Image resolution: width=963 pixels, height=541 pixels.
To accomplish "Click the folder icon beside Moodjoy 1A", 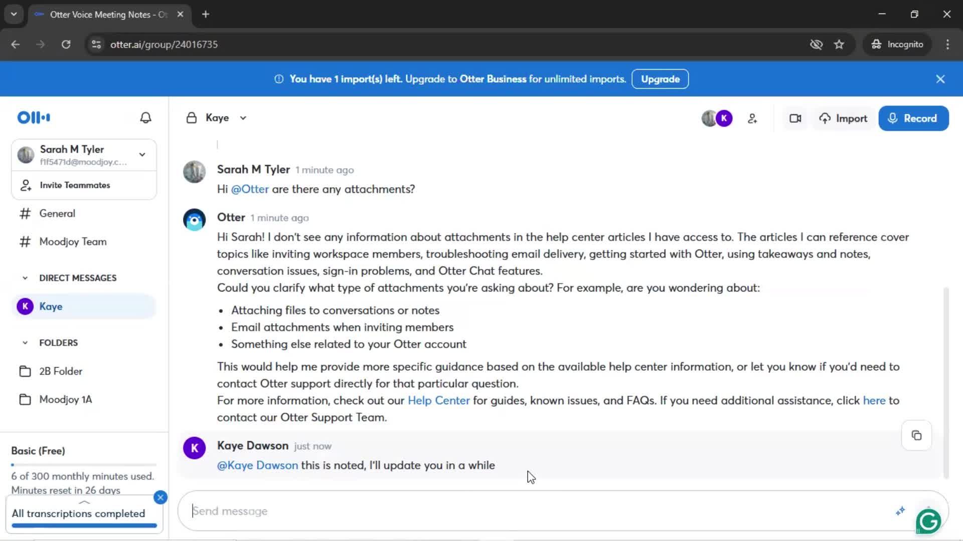I will [25, 399].
